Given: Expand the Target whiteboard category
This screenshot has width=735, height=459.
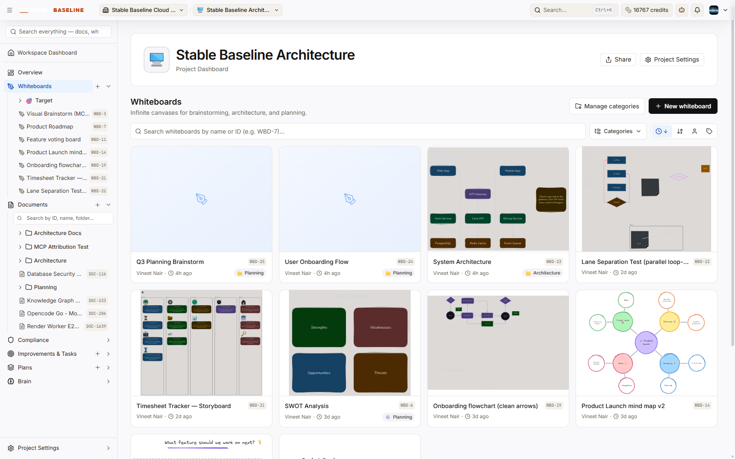Looking at the screenshot, I should click(x=20, y=101).
